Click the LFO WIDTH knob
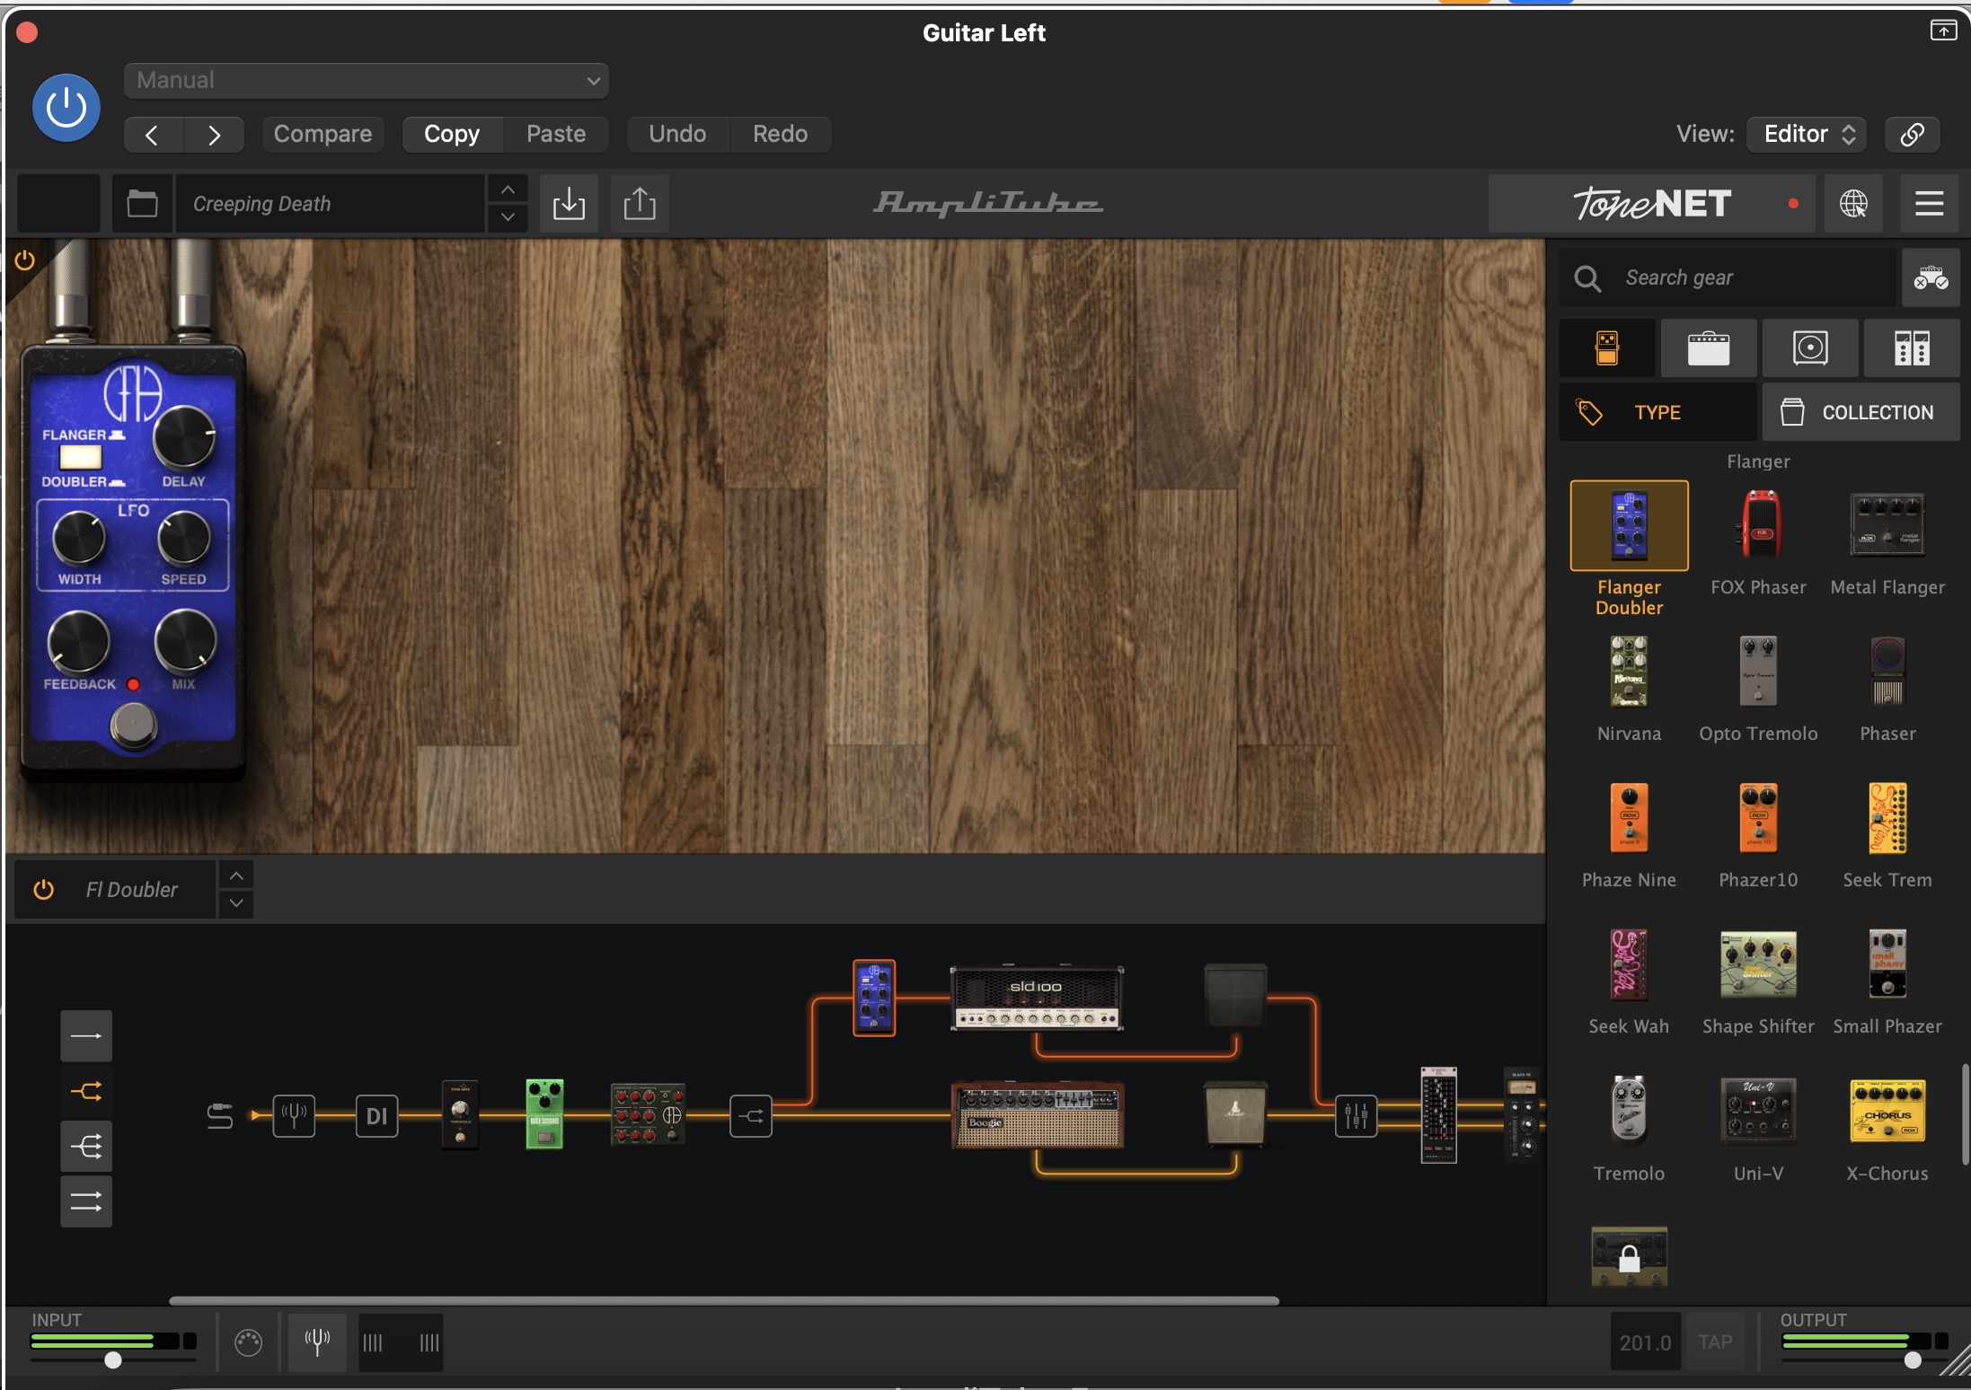 click(79, 538)
